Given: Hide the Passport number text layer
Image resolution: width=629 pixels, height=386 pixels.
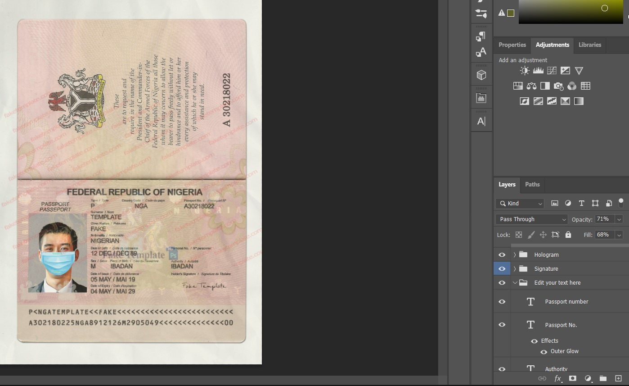Looking at the screenshot, I should (502, 301).
